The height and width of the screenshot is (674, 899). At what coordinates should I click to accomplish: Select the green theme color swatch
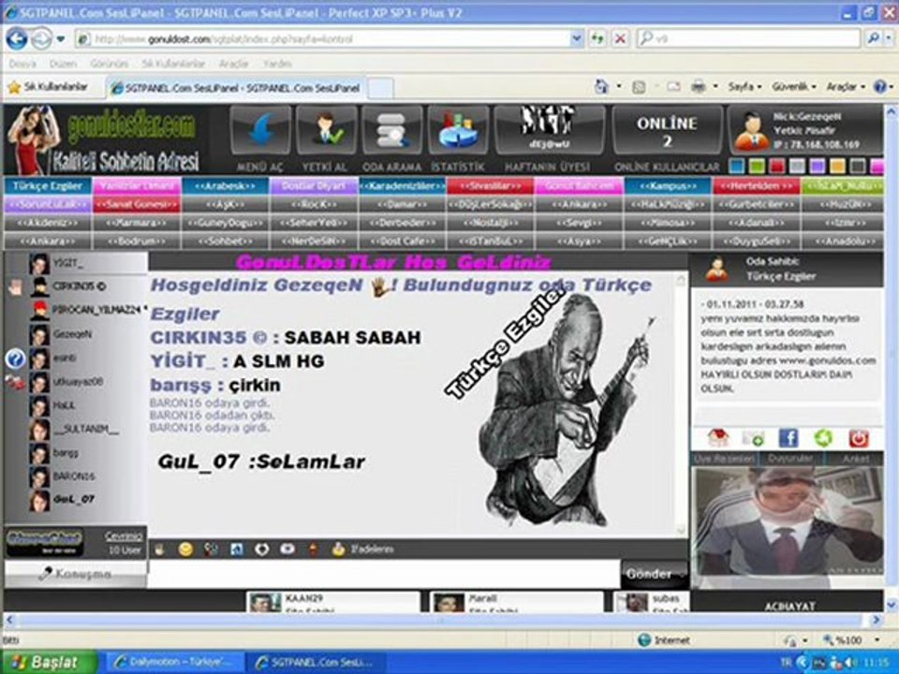[x=757, y=167]
